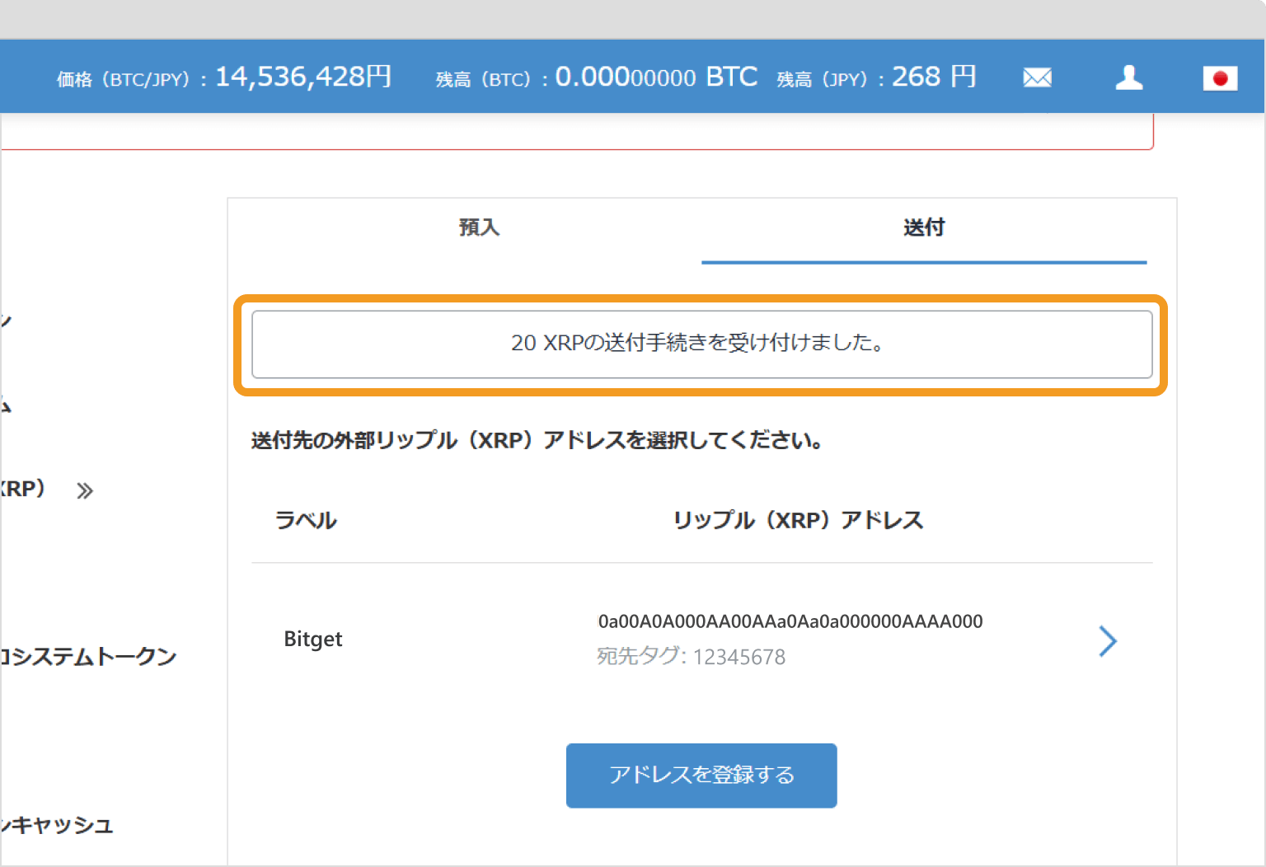
Task: Click the Bitget label link
Action: 313,639
